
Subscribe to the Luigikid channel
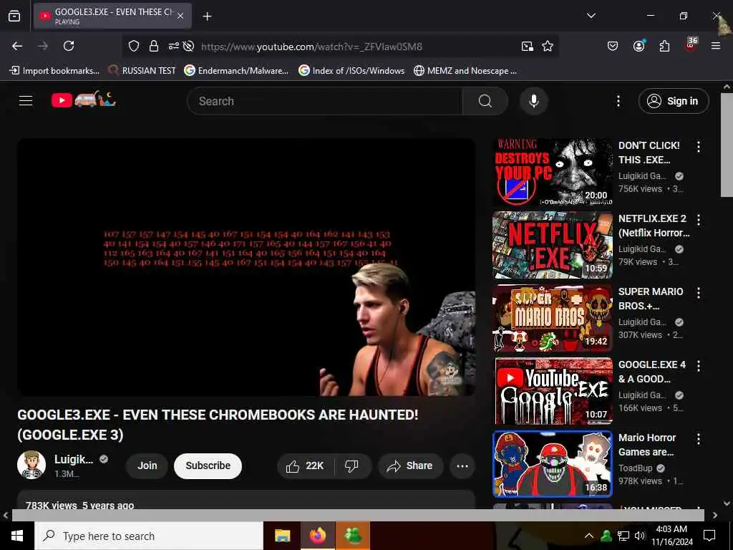click(x=208, y=465)
